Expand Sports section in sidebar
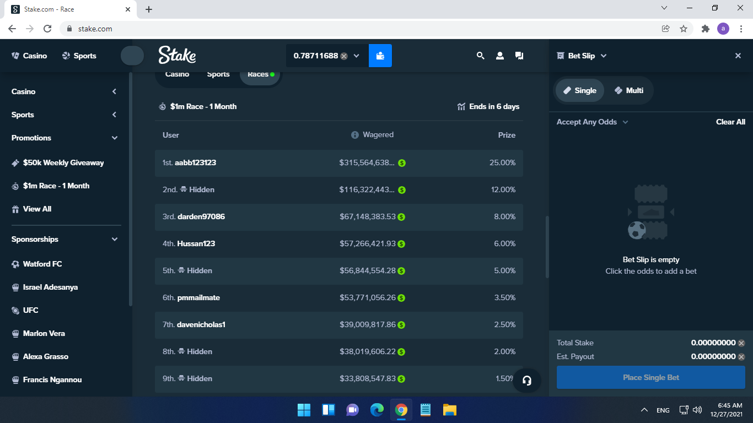 tap(114, 115)
